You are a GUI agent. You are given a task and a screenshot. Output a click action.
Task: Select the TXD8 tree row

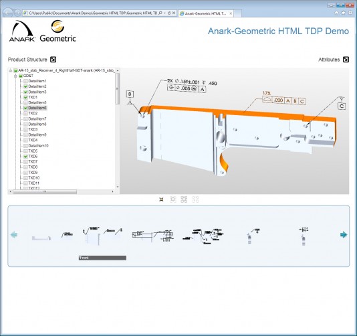[x=33, y=167]
